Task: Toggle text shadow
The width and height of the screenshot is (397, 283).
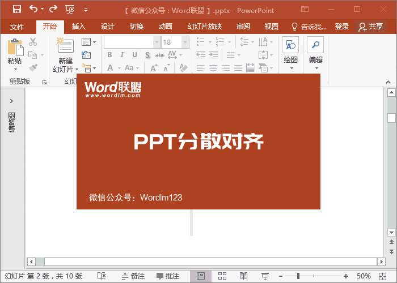Action: click(x=147, y=55)
